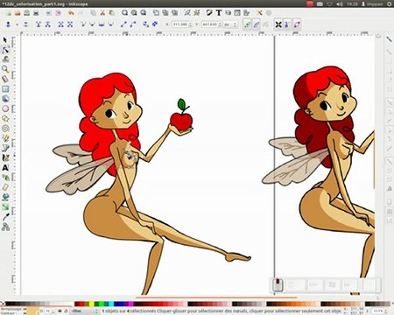
Task: Select the 3D box tool
Action: pyautogui.click(x=5, y=99)
